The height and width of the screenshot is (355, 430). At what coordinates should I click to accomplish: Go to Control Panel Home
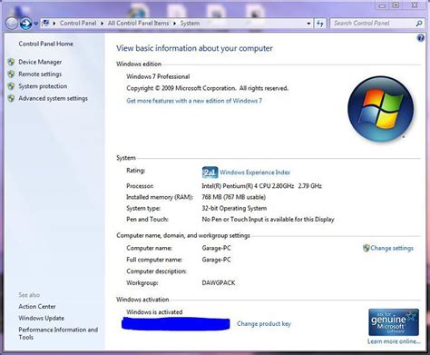[46, 44]
